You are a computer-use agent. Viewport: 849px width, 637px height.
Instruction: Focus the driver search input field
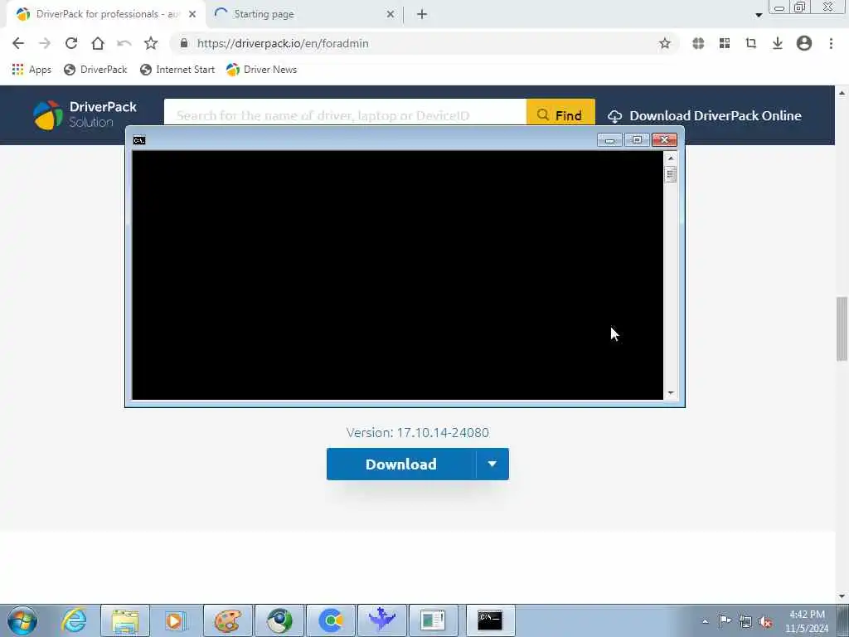click(x=345, y=112)
